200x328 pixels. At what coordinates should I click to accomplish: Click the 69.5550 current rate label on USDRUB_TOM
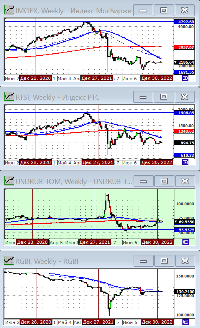click(184, 222)
